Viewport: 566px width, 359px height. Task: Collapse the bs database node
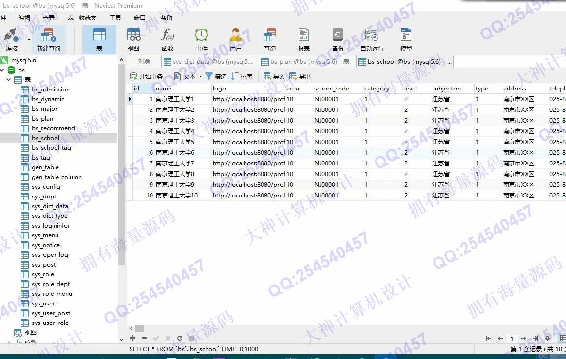2,70
